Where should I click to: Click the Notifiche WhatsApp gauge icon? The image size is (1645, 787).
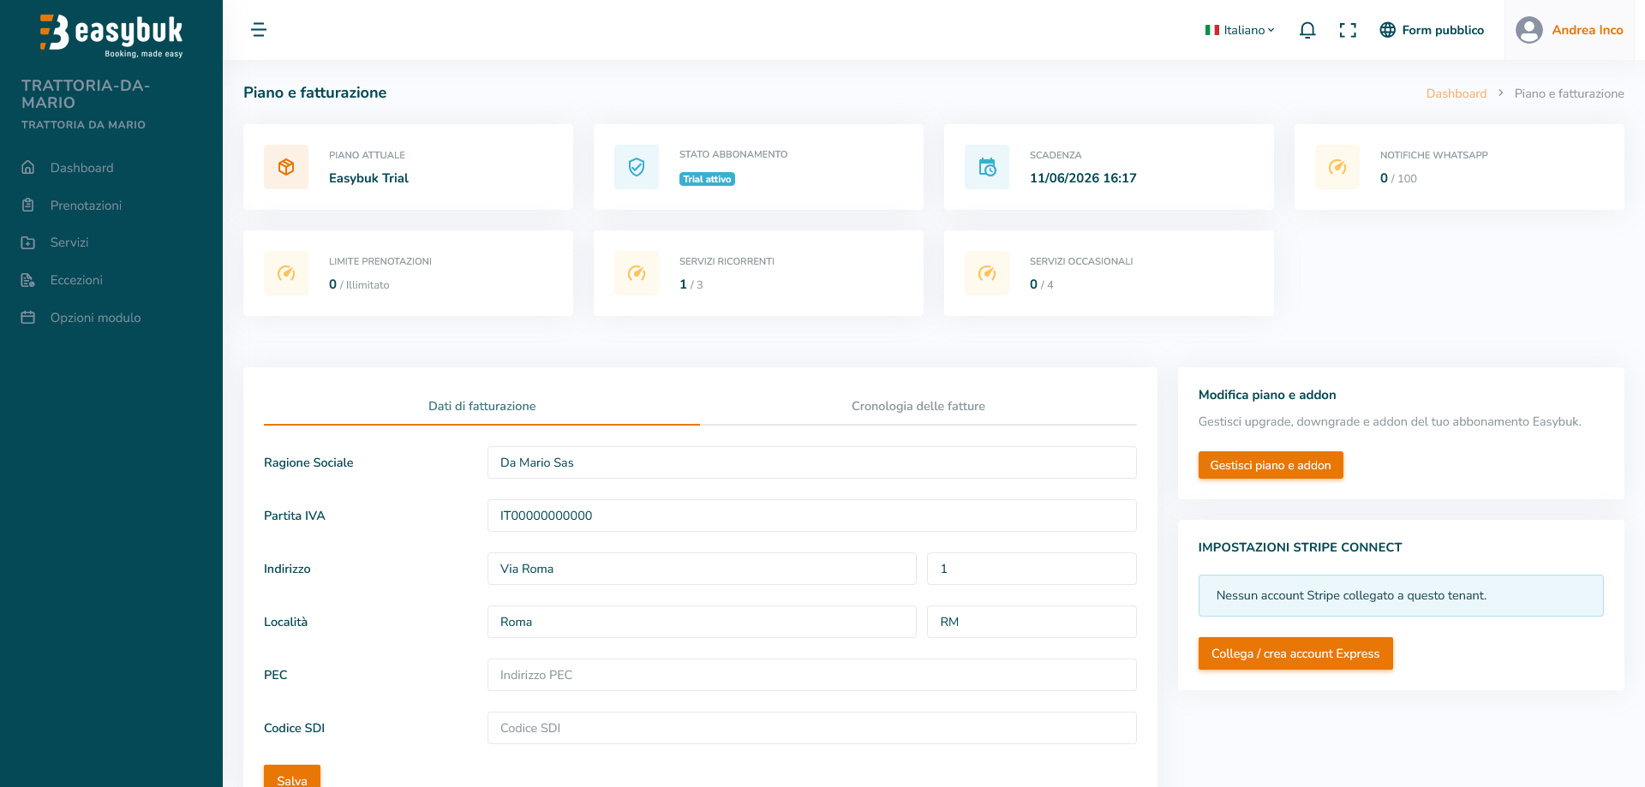1337,167
